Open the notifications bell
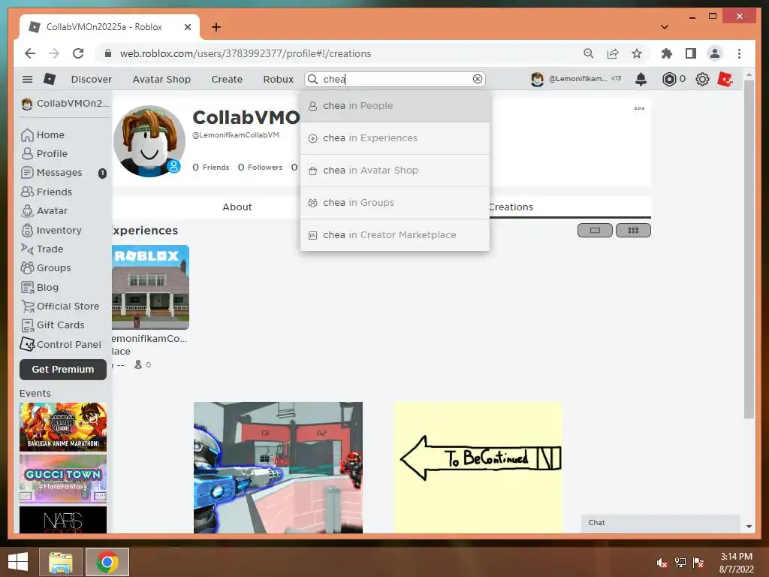This screenshot has width=769, height=577. 641,79
